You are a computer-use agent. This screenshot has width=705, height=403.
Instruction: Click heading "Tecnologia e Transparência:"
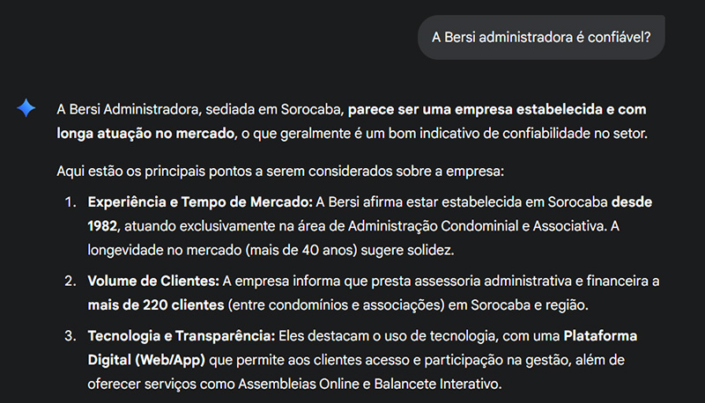(182, 337)
